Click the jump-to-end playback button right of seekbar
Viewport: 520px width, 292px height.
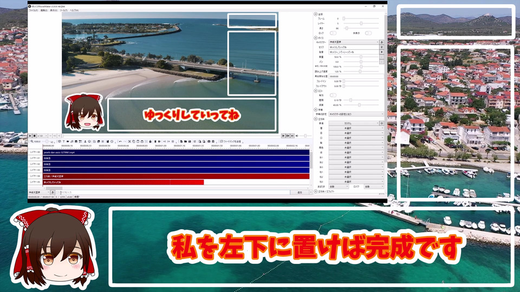(x=292, y=136)
